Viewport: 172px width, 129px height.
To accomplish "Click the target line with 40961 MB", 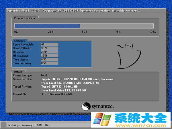I will click(x=59, y=87).
